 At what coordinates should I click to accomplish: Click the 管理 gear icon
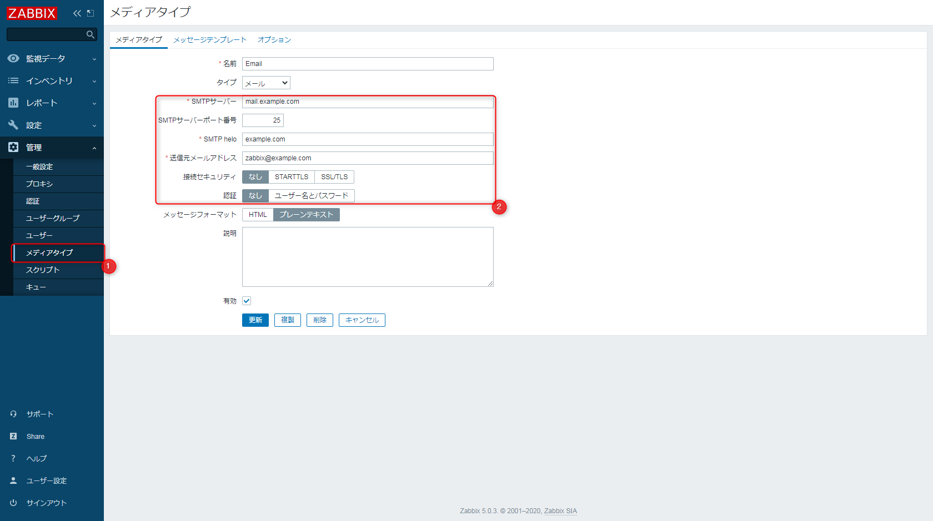point(13,147)
